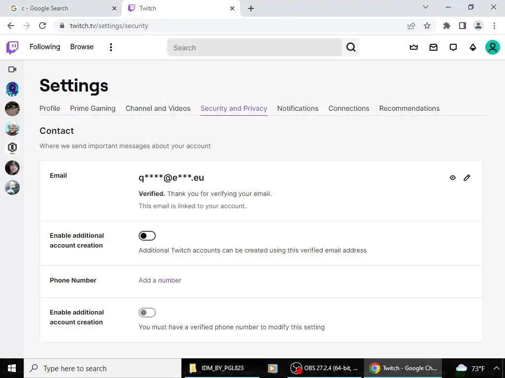
Task: Reveal email address with eye icon
Action: [453, 178]
